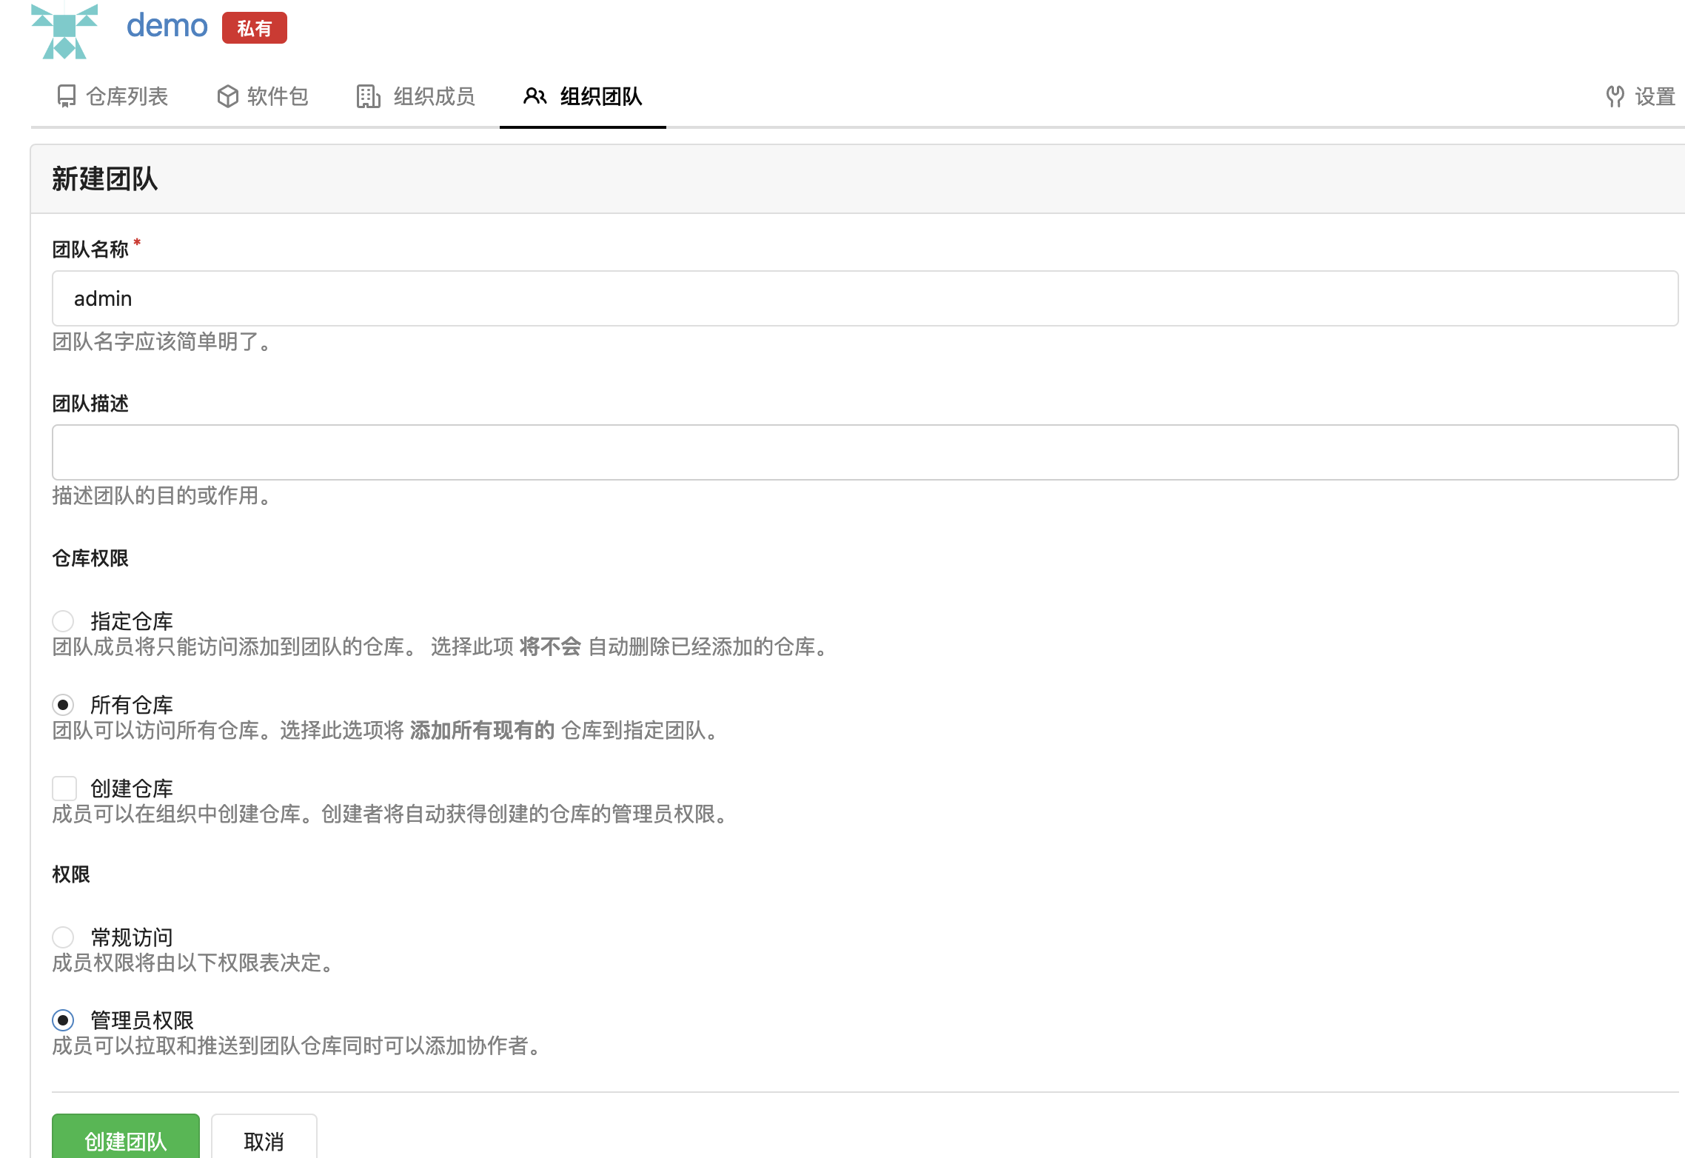Click the settings tools icon

1615,96
